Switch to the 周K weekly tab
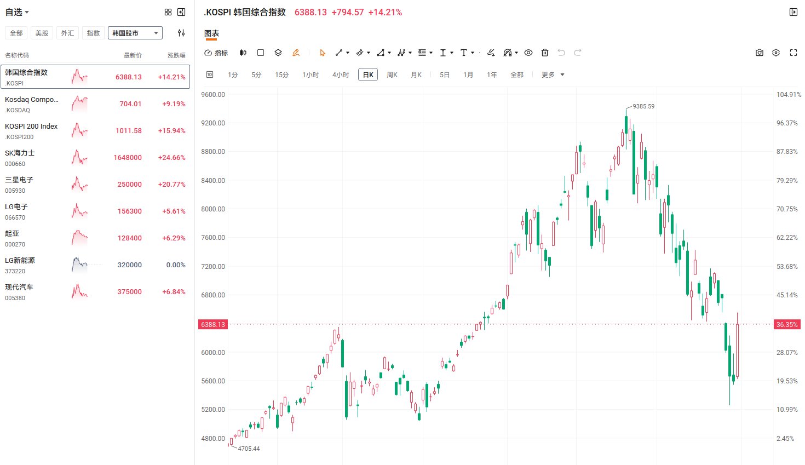 click(392, 74)
